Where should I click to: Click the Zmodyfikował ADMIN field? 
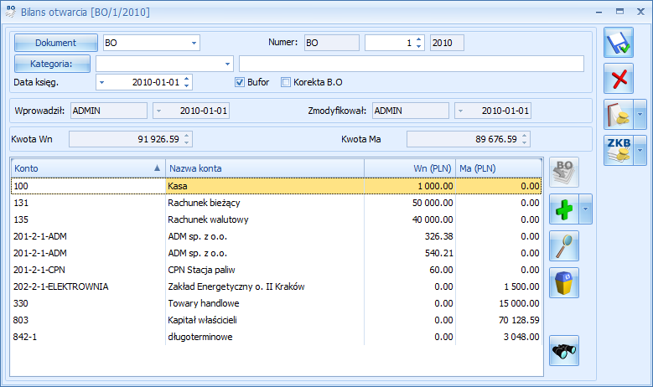[x=410, y=111]
